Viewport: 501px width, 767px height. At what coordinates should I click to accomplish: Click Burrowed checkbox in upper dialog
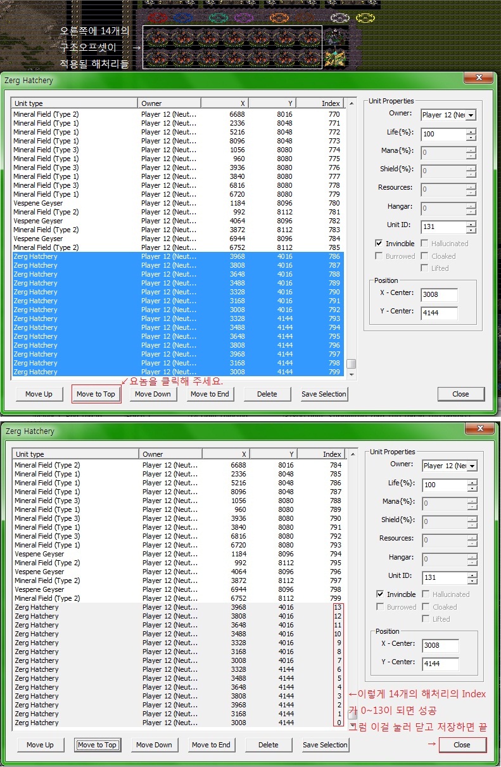pos(379,256)
